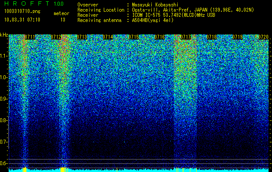Click the 'Receiving Location' label
This screenshot has height=172, width=272.
[x=101, y=10]
